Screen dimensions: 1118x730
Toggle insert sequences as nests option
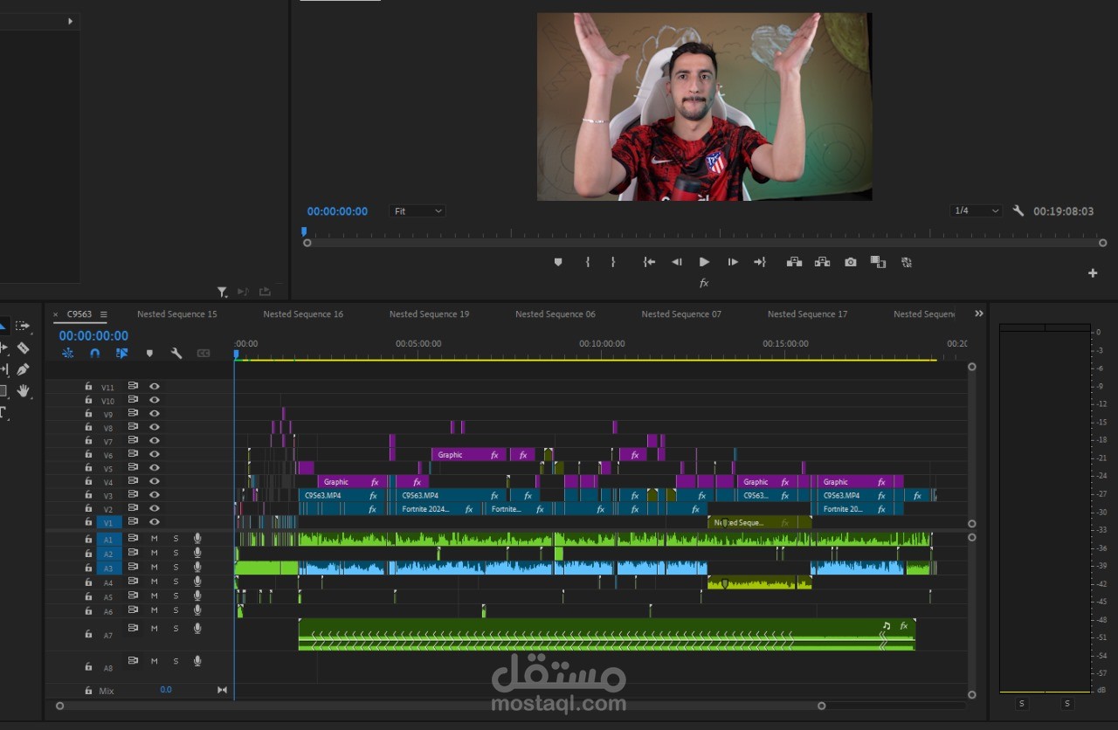(68, 354)
